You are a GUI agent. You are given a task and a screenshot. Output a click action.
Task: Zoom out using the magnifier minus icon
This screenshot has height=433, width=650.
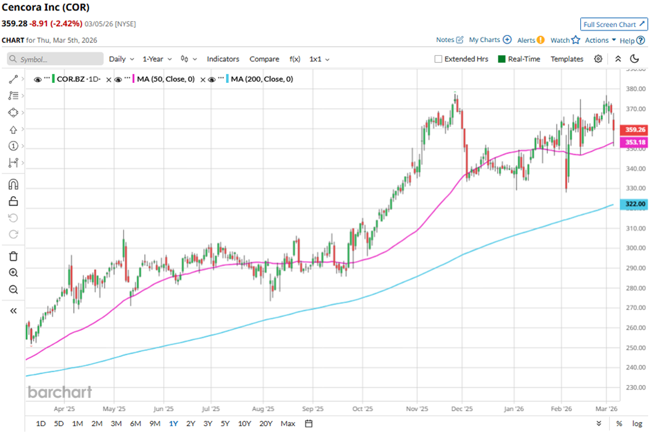coord(13,289)
